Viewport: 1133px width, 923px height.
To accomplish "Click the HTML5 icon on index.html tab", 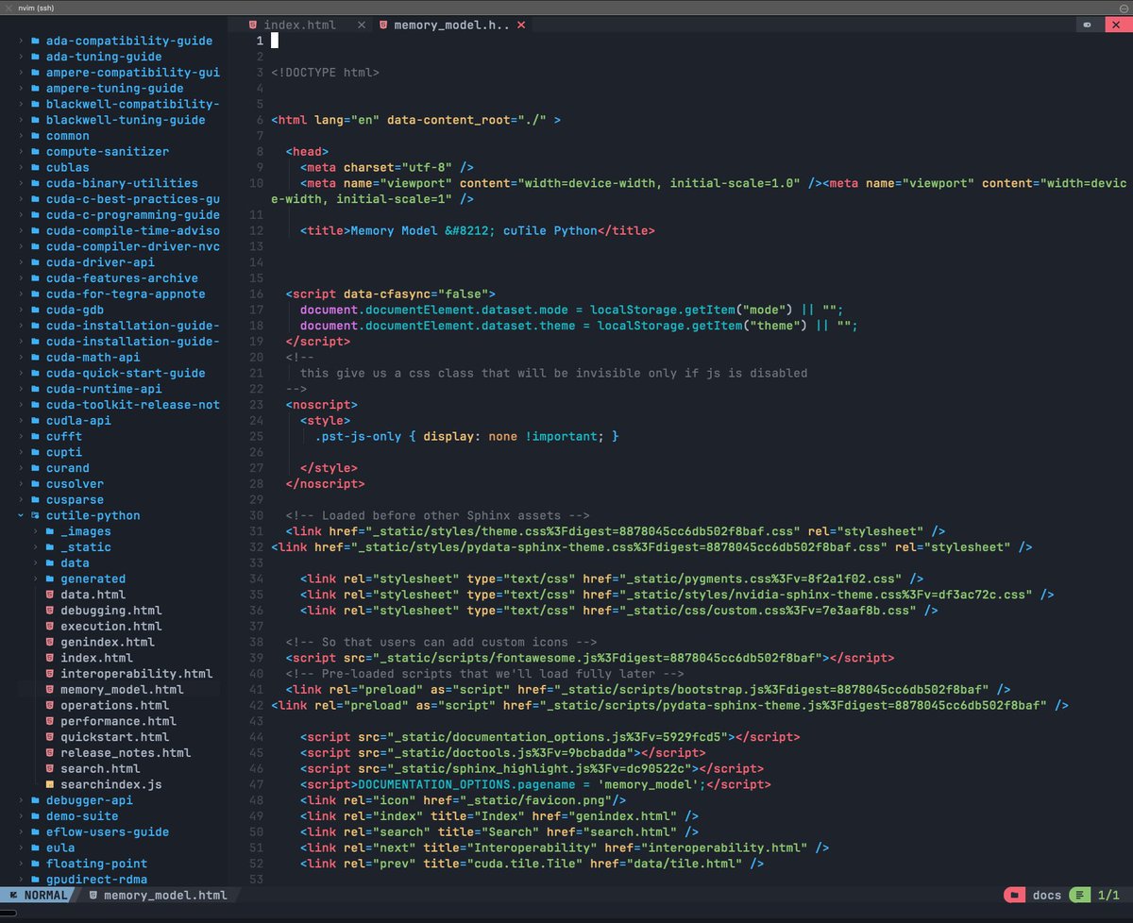I will click(253, 25).
